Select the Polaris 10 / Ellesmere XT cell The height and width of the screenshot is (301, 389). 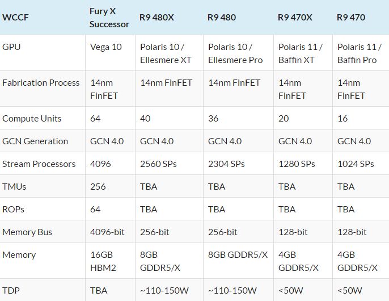pyautogui.click(x=166, y=53)
